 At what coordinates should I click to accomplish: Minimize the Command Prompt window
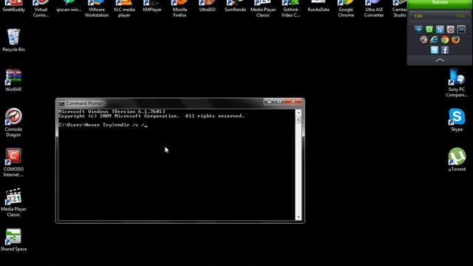click(269, 102)
